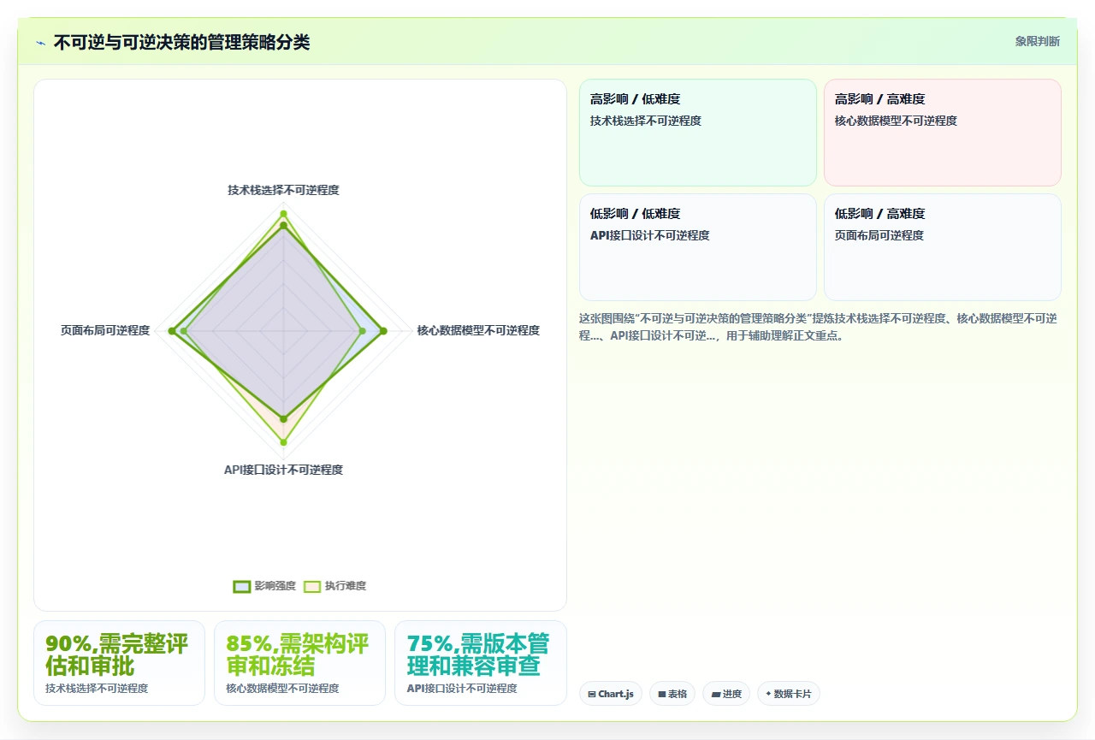Click the top data point on the radar chart
This screenshot has height=740, width=1095.
(283, 213)
